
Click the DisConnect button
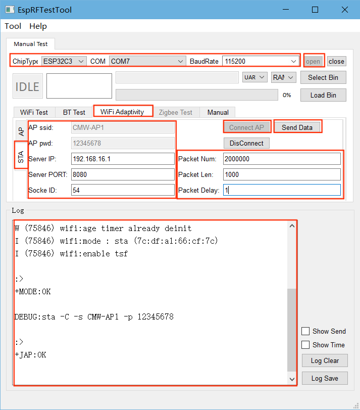pyautogui.click(x=246, y=143)
